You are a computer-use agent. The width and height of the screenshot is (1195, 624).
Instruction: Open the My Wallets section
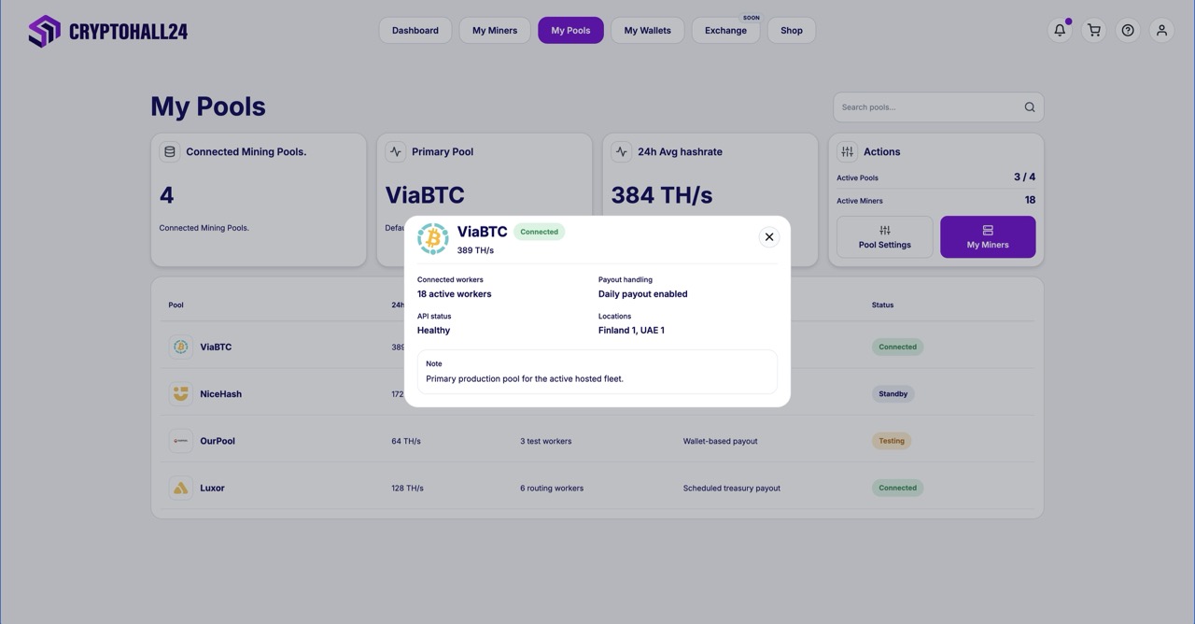(647, 29)
